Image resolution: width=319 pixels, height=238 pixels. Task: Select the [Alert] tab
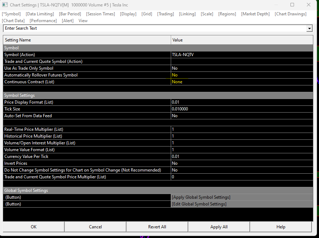click(68, 21)
